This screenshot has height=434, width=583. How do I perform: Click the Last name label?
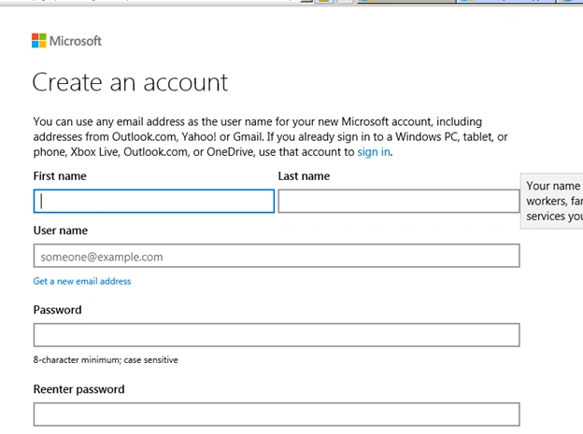click(305, 176)
